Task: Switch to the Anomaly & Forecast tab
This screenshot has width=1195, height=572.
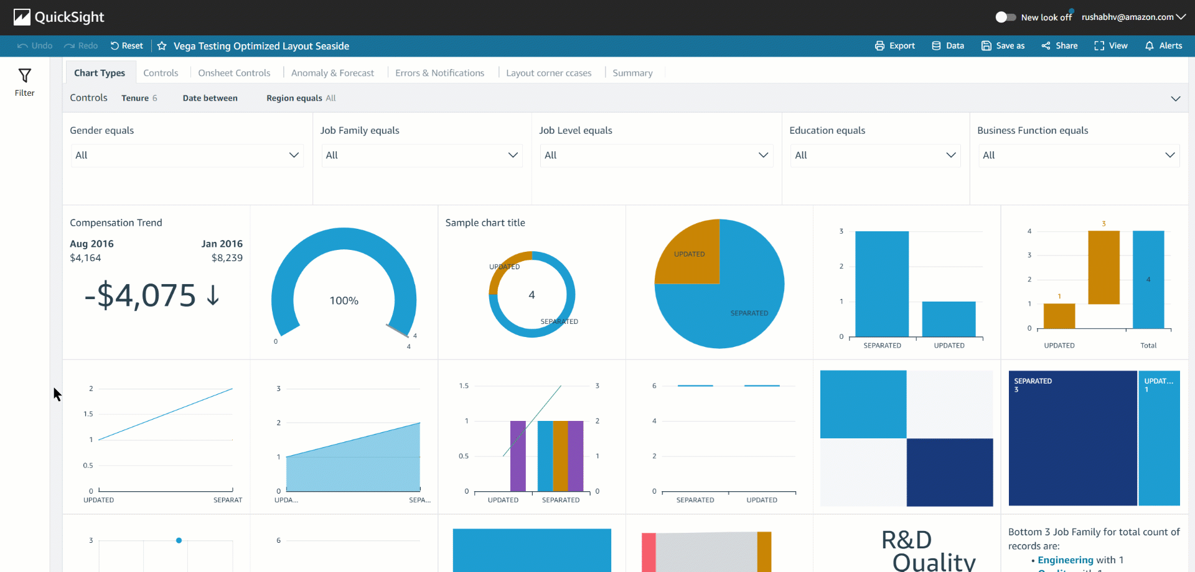Action: pyautogui.click(x=333, y=73)
